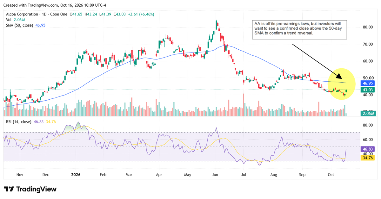Click the 50.00 price axis label

pyautogui.click(x=368, y=78)
